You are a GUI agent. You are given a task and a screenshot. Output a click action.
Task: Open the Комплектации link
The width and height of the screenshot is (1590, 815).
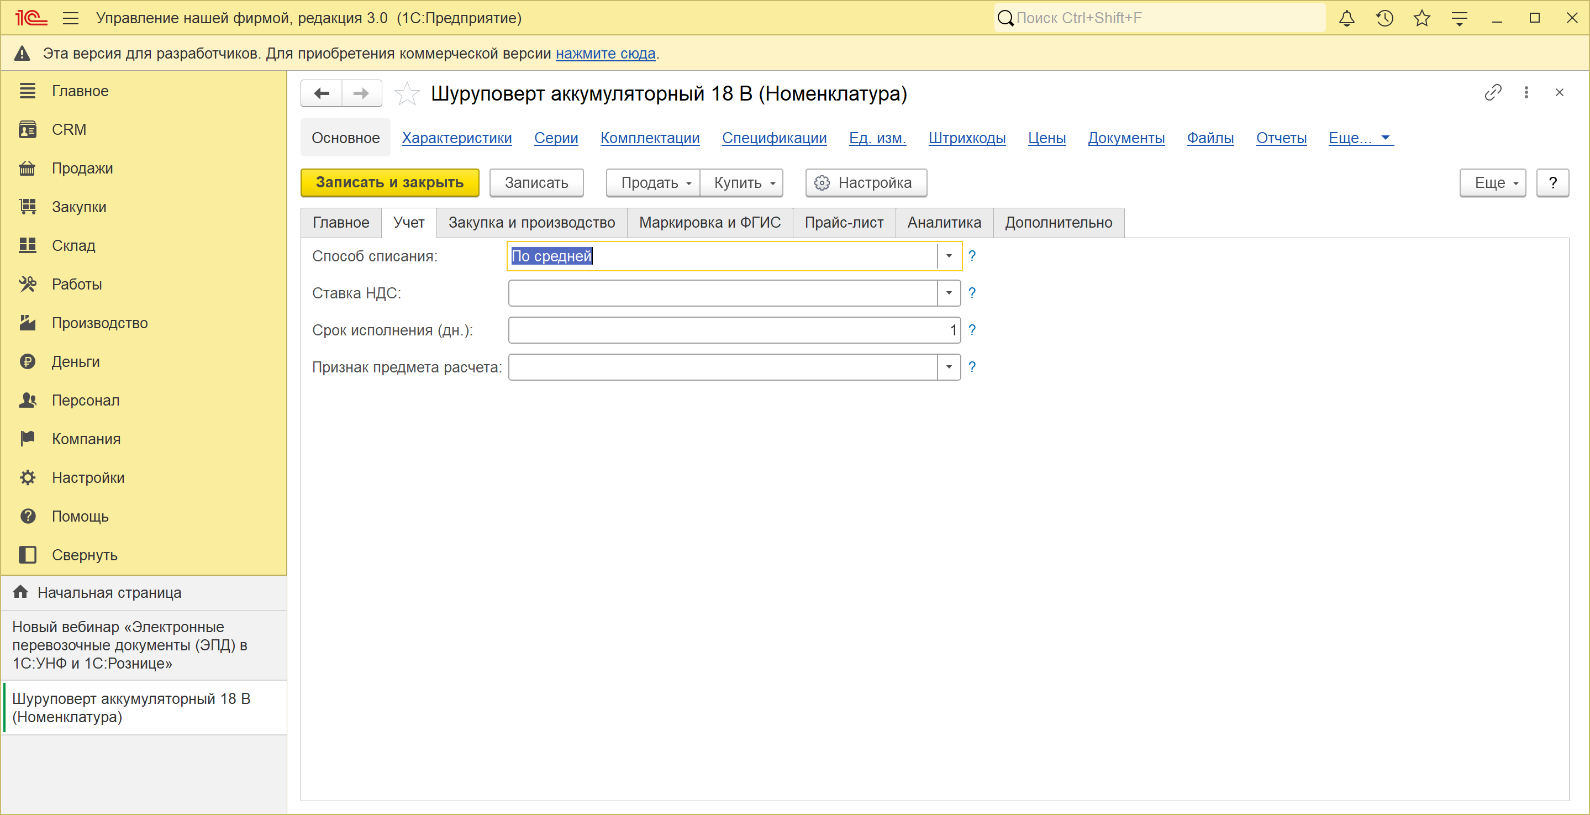click(650, 138)
